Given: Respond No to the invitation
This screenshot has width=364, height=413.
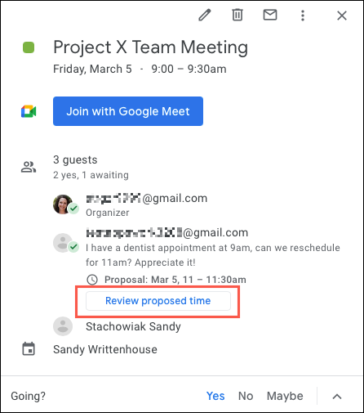Looking at the screenshot, I should tap(246, 396).
